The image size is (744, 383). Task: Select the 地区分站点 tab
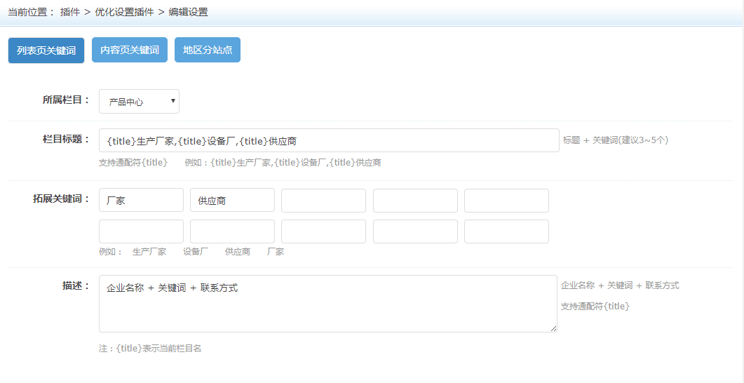coord(208,51)
